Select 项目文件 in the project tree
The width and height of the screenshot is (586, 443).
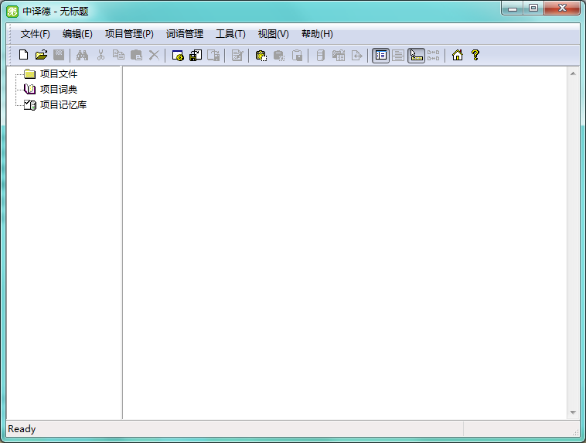59,74
